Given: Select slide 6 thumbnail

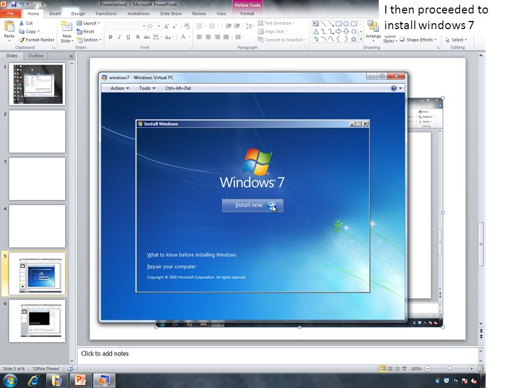Looking at the screenshot, I should click(x=37, y=321).
